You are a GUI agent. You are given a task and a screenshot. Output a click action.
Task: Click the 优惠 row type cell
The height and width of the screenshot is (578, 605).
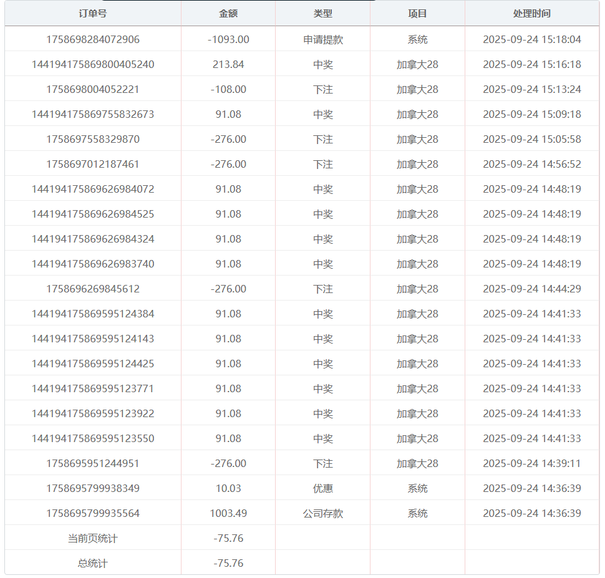tap(322, 487)
